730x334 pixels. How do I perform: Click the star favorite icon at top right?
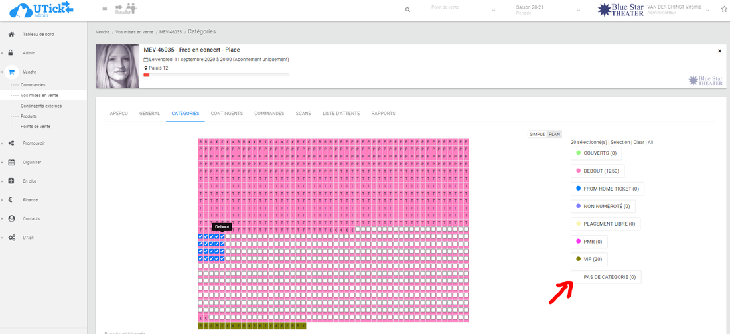pos(723,10)
